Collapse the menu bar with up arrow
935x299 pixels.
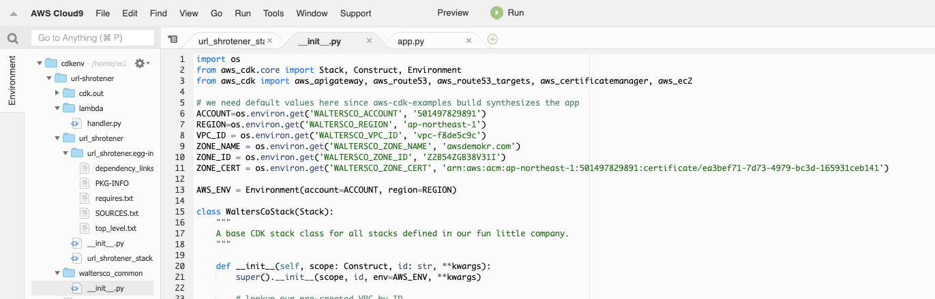[x=13, y=14]
